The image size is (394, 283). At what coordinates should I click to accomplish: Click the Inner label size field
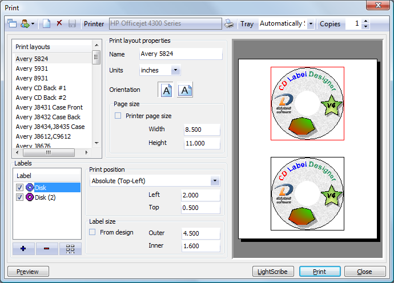tap(201, 246)
